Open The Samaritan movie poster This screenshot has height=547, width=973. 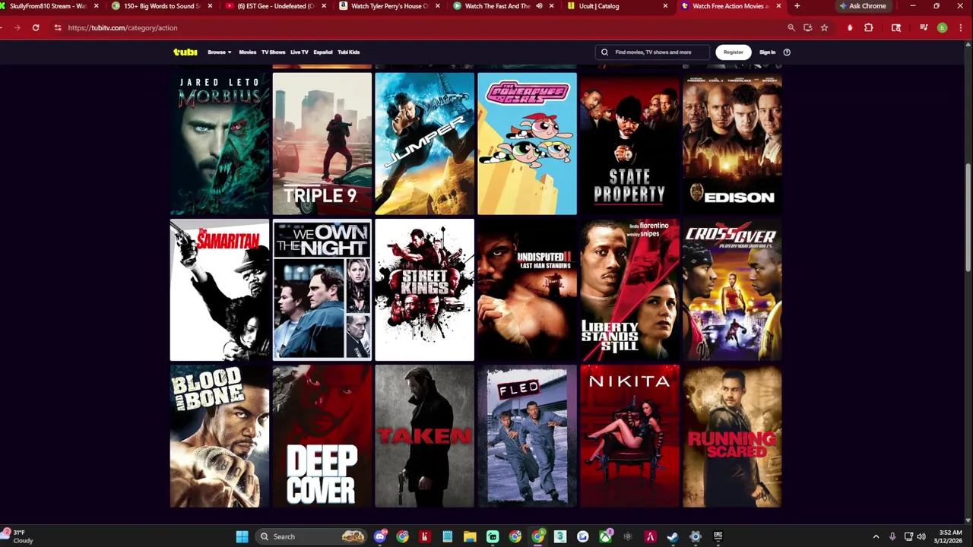[219, 290]
